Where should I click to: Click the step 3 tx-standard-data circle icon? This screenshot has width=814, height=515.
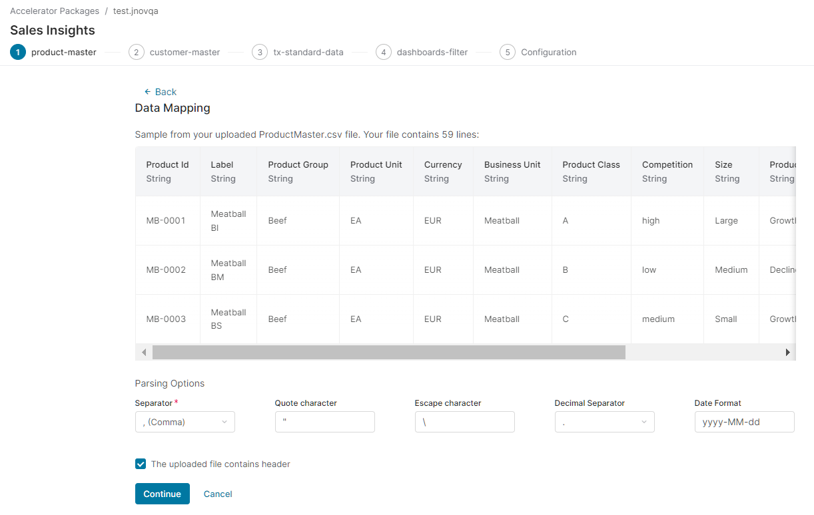(x=260, y=52)
